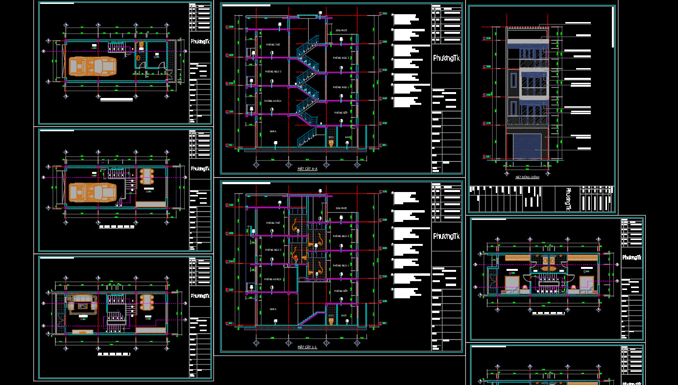
Task: Click PHÒNG KHÁCH label in section A-A
Action: 273,101
